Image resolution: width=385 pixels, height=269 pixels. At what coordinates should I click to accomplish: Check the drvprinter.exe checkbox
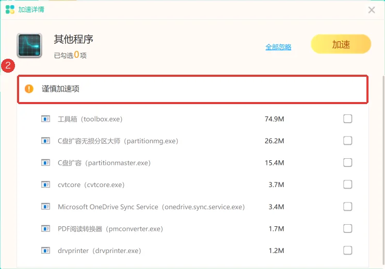pyautogui.click(x=347, y=250)
